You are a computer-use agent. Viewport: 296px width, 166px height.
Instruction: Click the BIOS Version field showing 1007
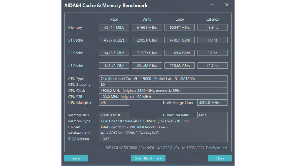163,139
